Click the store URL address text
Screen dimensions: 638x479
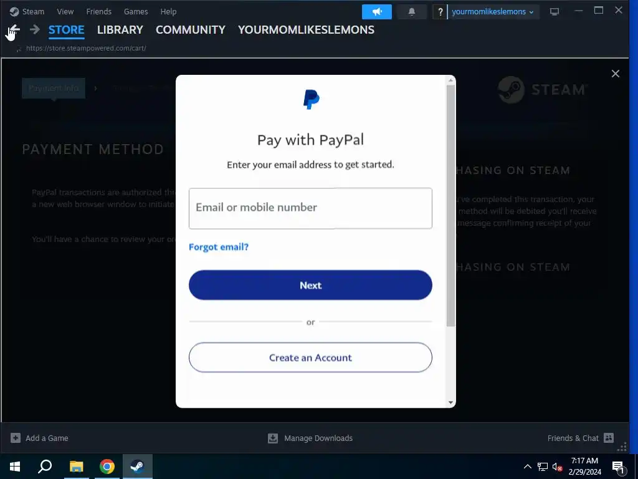click(86, 48)
